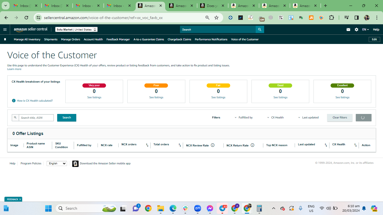
Task: Open the settings gear in Seller Central
Action: [356, 29]
